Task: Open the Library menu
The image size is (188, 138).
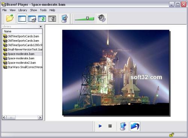Action: [x=23, y=10]
